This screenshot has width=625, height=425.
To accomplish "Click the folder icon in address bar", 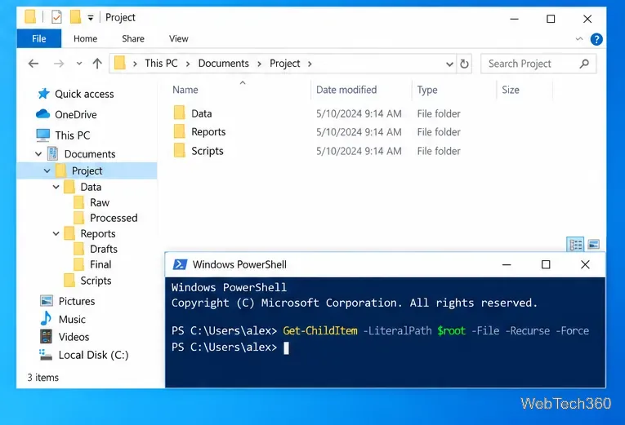I will [x=119, y=64].
